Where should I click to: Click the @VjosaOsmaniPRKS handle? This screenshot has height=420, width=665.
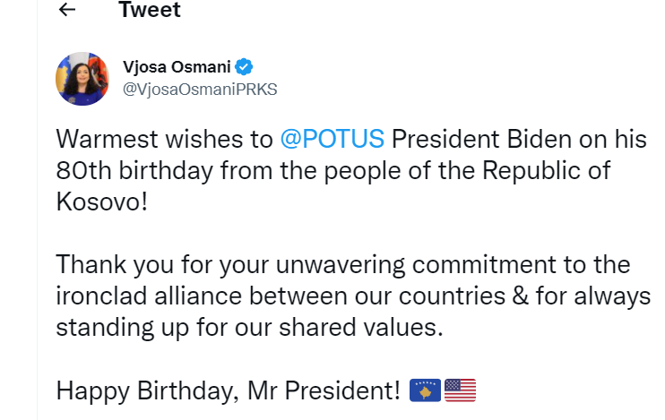199,89
